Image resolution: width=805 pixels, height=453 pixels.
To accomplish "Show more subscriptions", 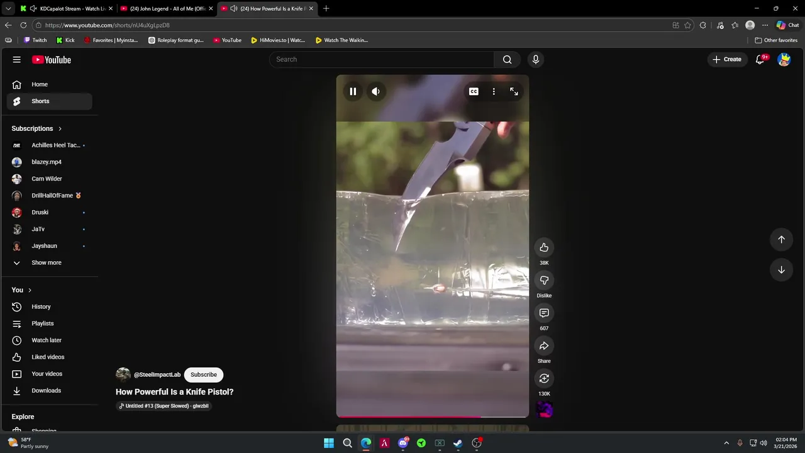I will [x=49, y=262].
